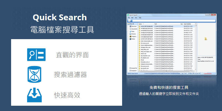Click folder icon of #local row
Screen dimensions: 222x111
pyautogui.click(x=140, y=60)
